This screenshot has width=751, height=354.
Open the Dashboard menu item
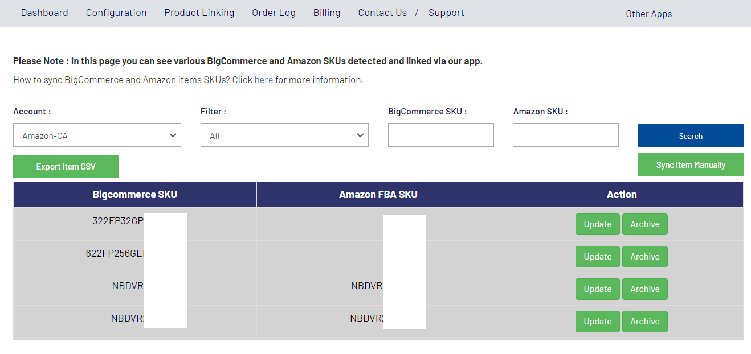click(44, 13)
